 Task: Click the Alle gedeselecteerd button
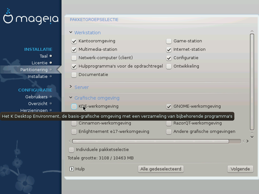click(x=161, y=169)
